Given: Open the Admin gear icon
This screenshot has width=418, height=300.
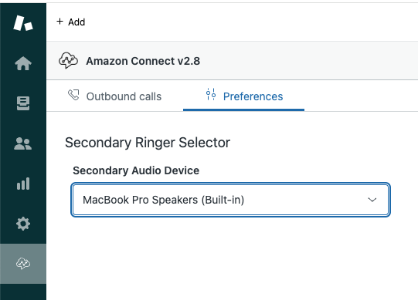Looking at the screenshot, I should tap(23, 224).
